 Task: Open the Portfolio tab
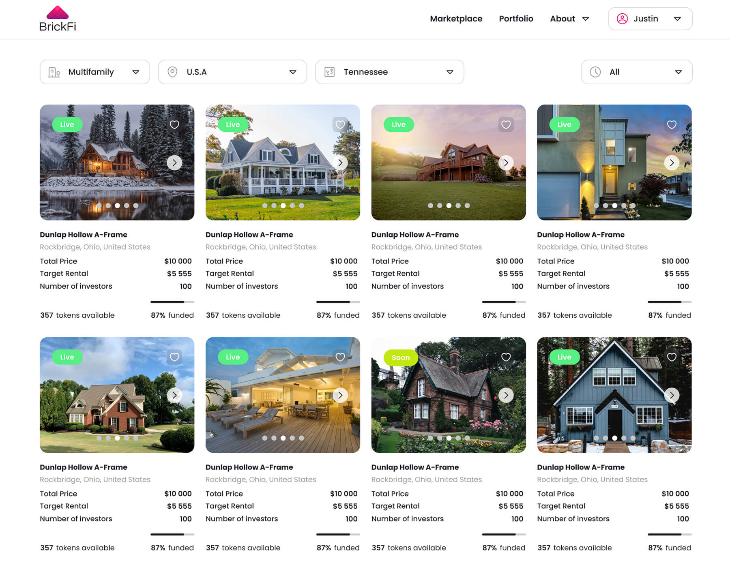click(x=516, y=19)
